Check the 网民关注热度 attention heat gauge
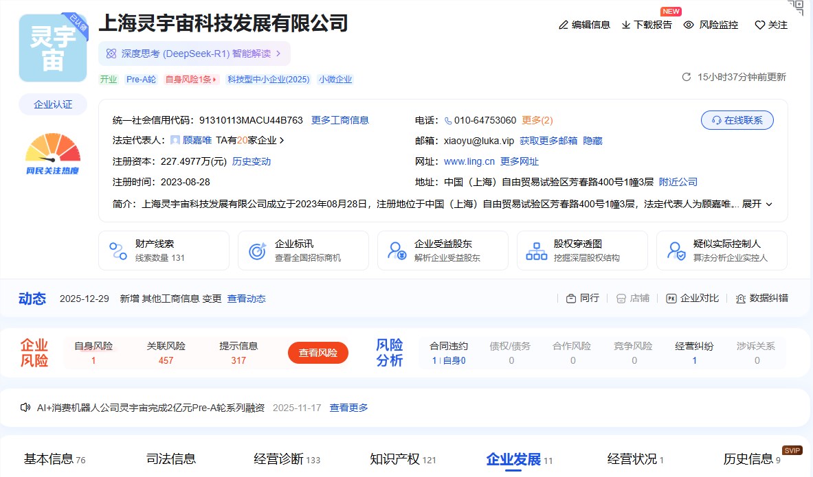Image resolution: width=813 pixels, height=477 pixels. (x=52, y=152)
